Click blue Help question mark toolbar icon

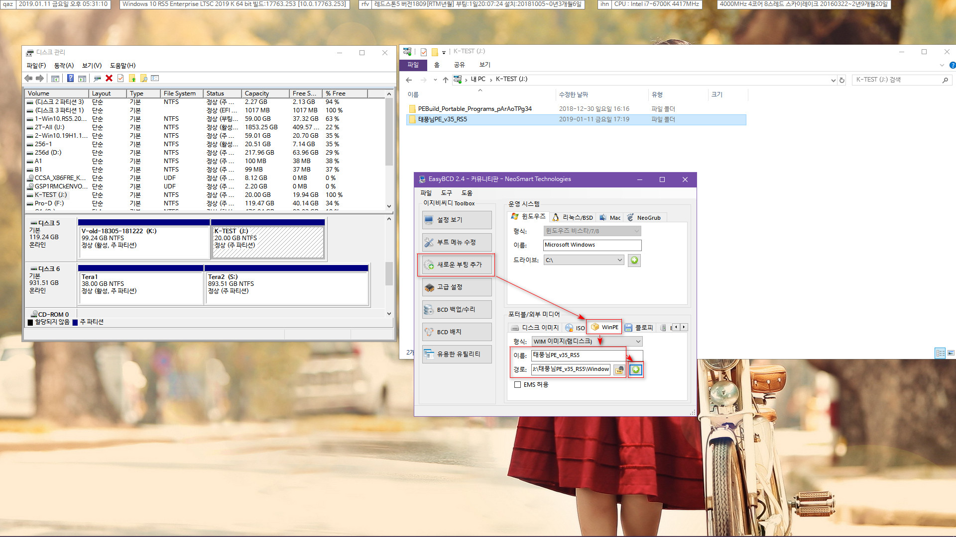[70, 78]
